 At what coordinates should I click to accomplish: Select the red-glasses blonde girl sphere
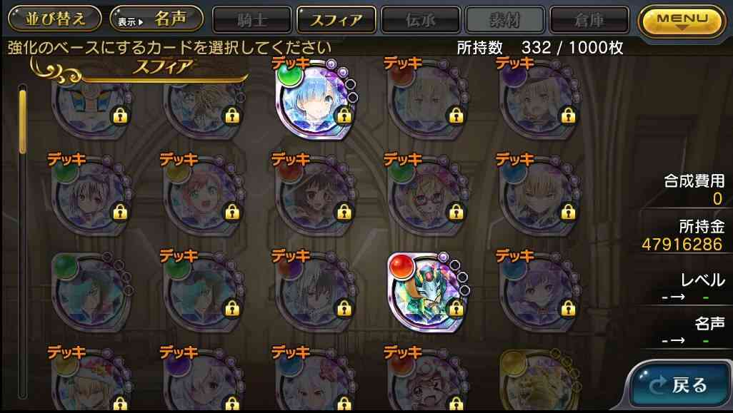click(428, 196)
